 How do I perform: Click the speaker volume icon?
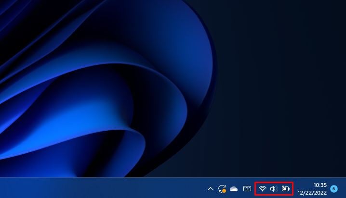[x=274, y=189]
